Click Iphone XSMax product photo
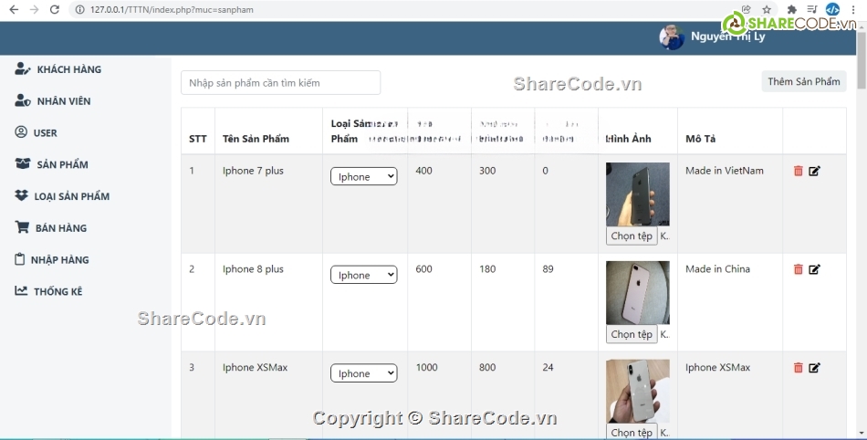 pyautogui.click(x=638, y=391)
